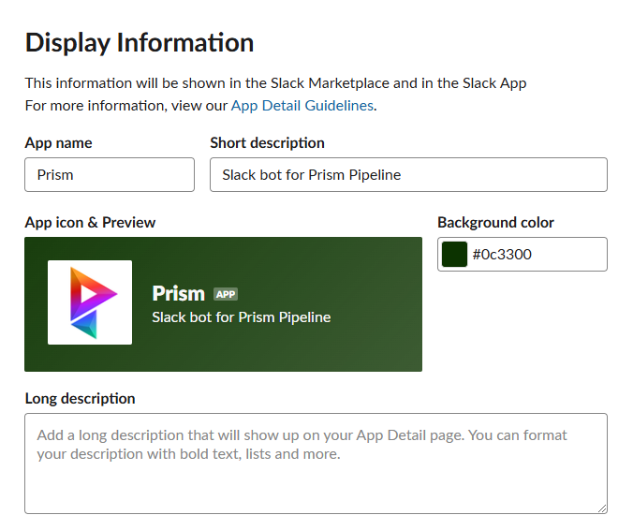Click the bold Prism title in preview
Viewport: 633px width, 530px height.
pos(179,293)
